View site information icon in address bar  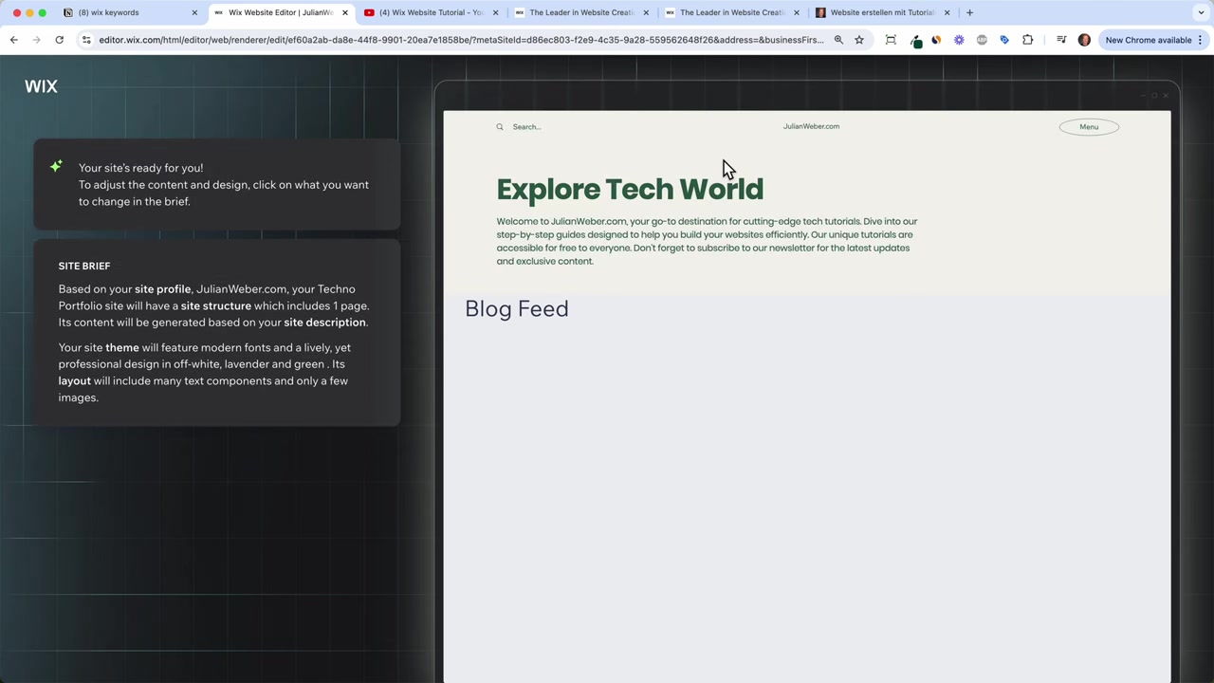(86, 40)
